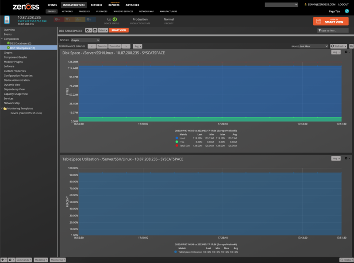
Task: Toggle the Free metric legend swatch
Action: point(177,142)
